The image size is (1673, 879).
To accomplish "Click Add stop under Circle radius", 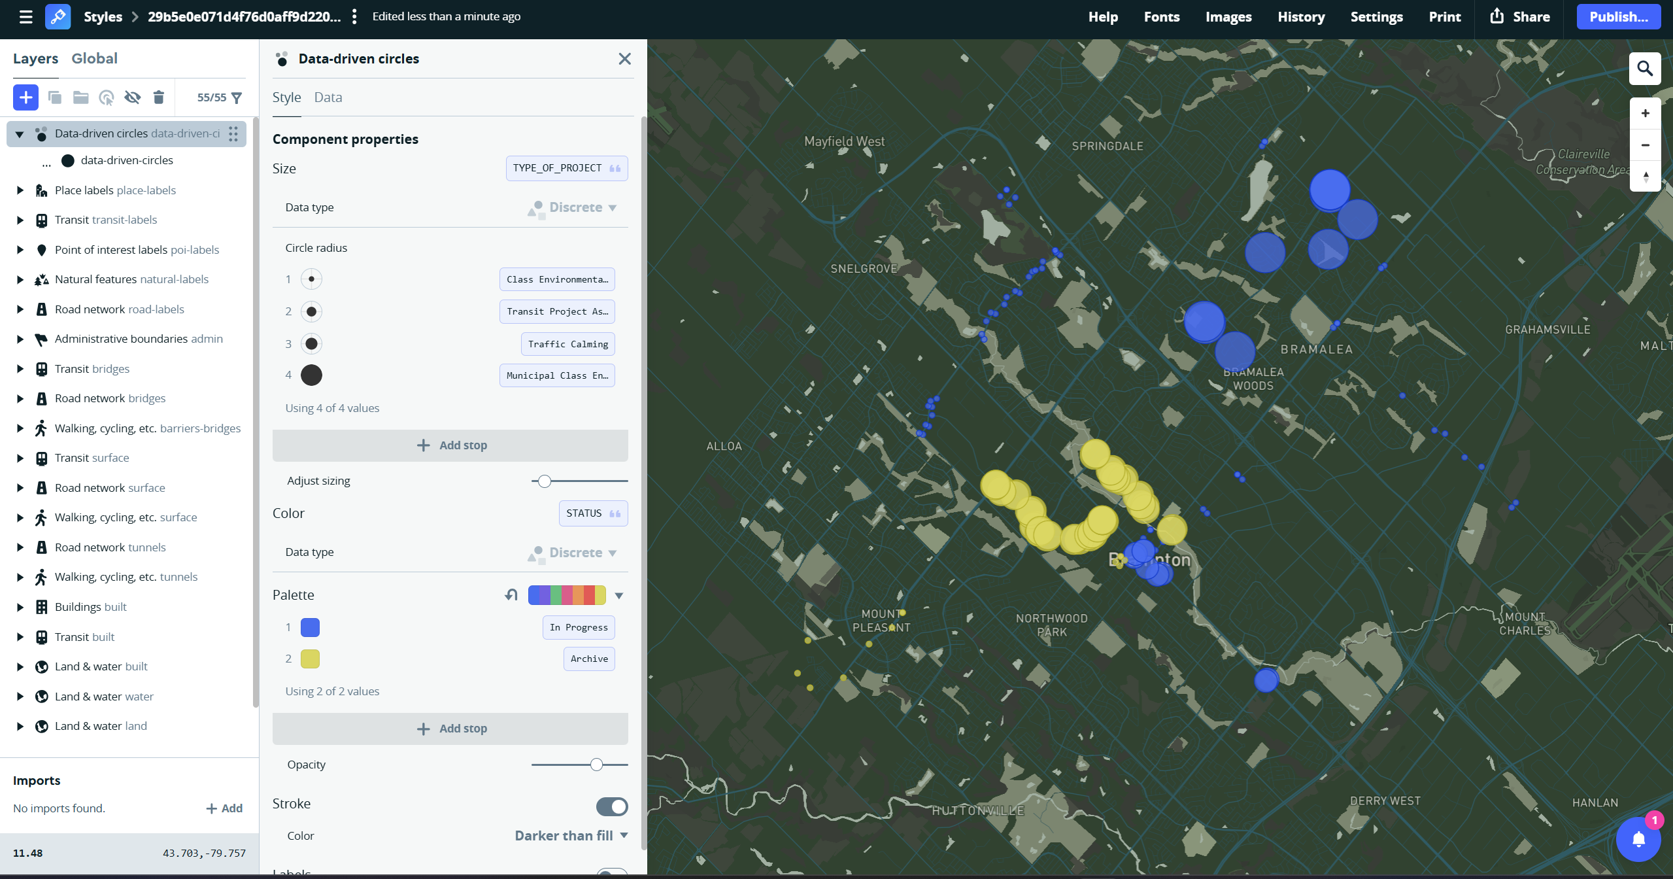I will coord(450,445).
